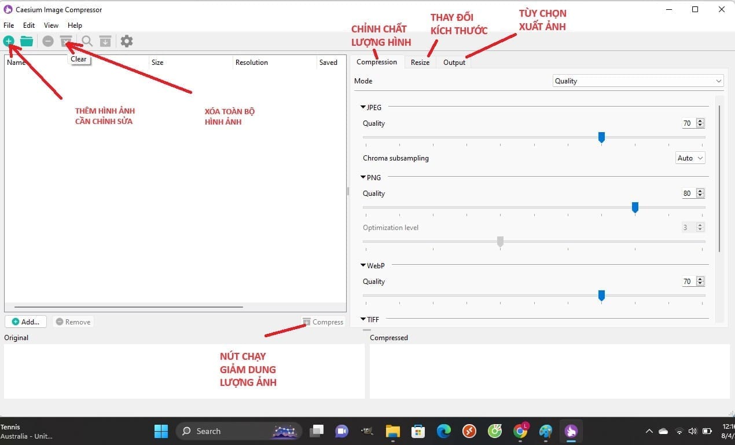This screenshot has height=445, width=735.
Task: Open the Chroma subsampling Auto dropdown
Action: [x=691, y=158]
